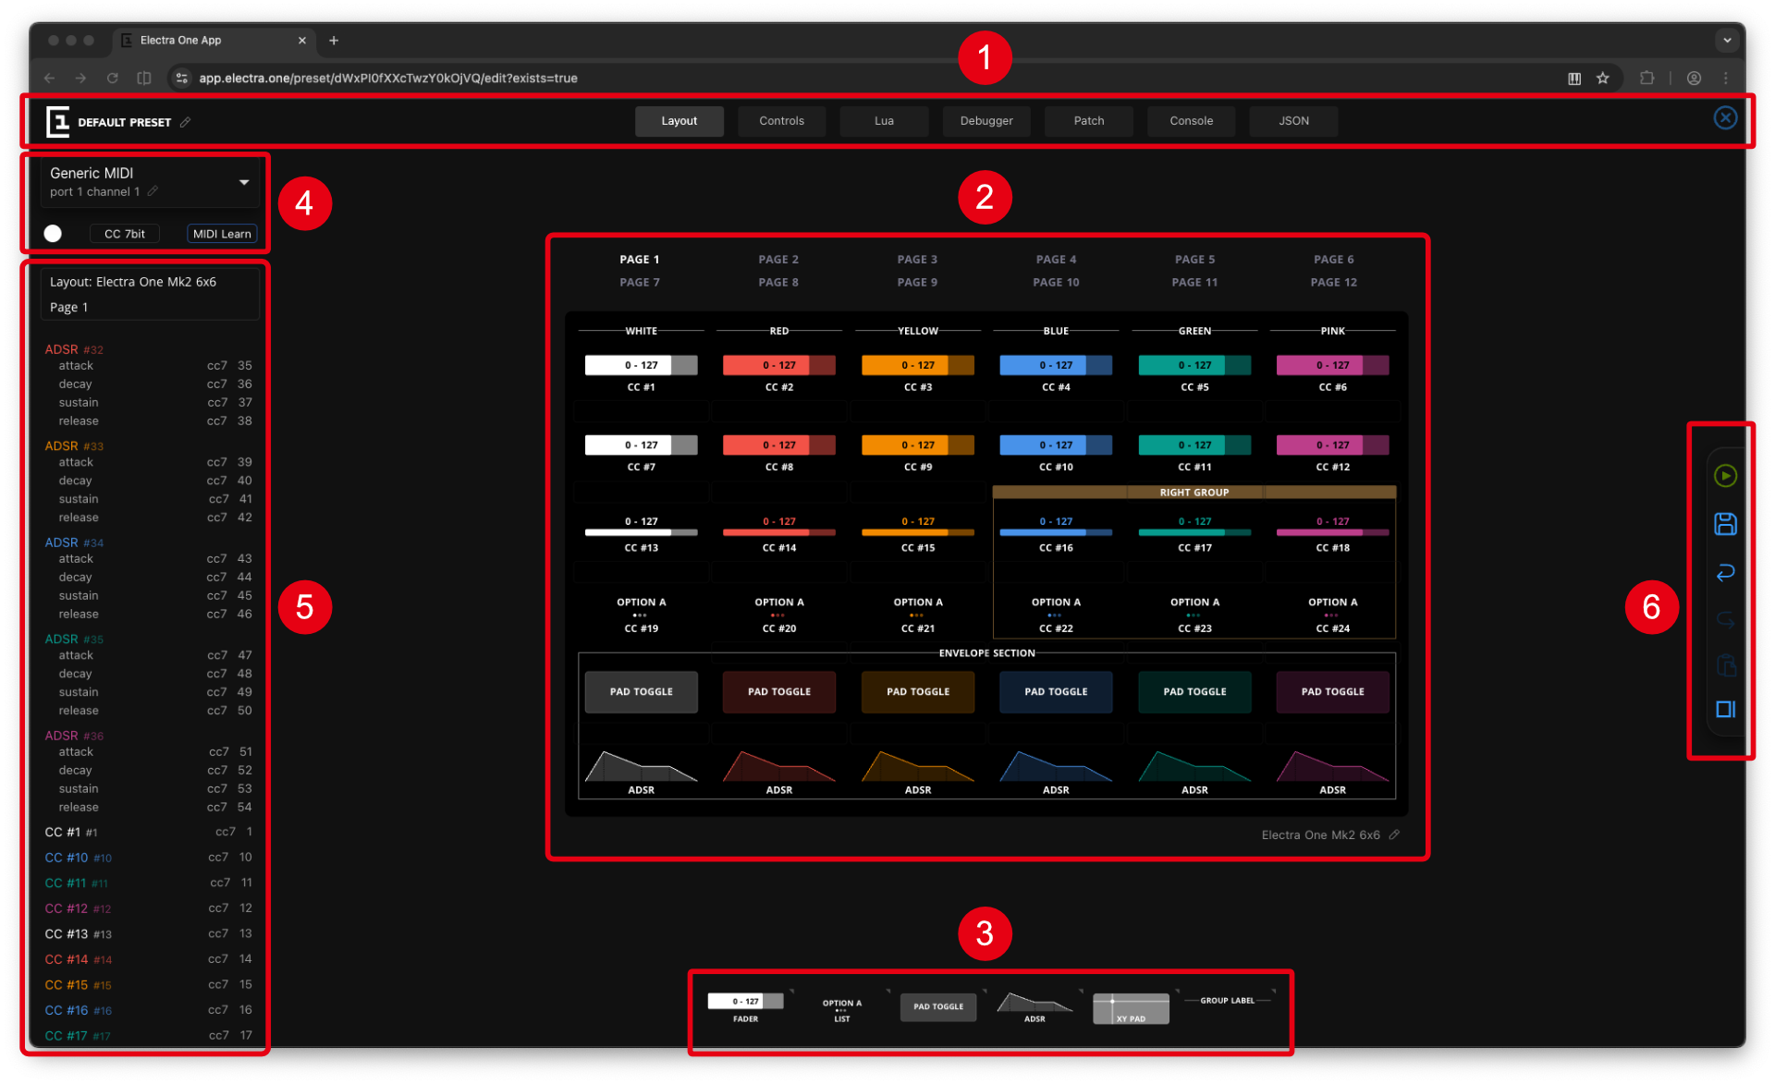Save preset using floppy disk icon

pyautogui.click(x=1725, y=524)
